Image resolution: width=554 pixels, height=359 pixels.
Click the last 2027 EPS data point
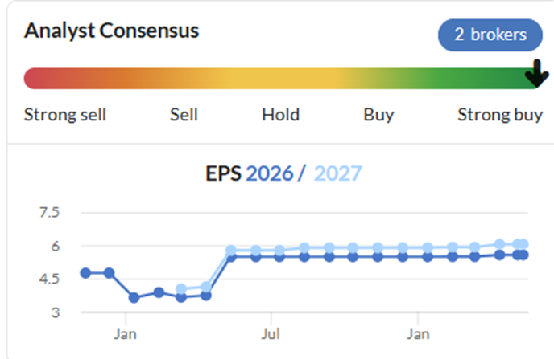point(523,244)
